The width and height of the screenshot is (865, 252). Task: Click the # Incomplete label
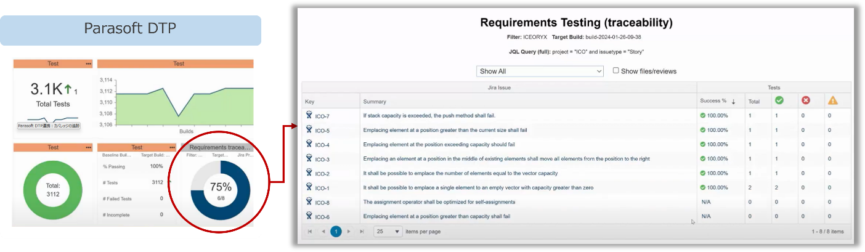click(115, 214)
